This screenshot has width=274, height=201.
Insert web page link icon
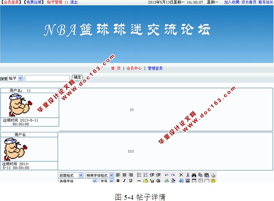point(181,181)
